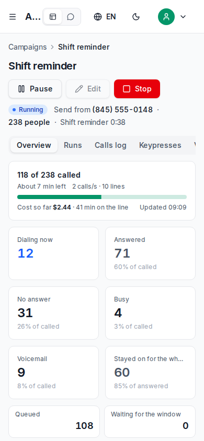The width and height of the screenshot is (204, 441).
Task: Open the Stayed on for the whole card
Action: [x=150, y=373]
